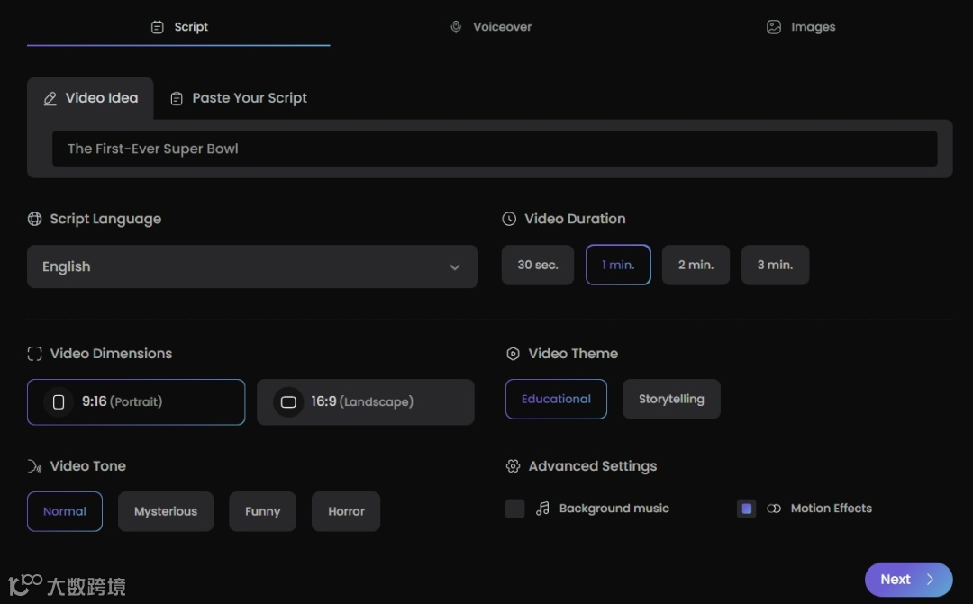Switch to the Voiceover step tab

point(492,27)
